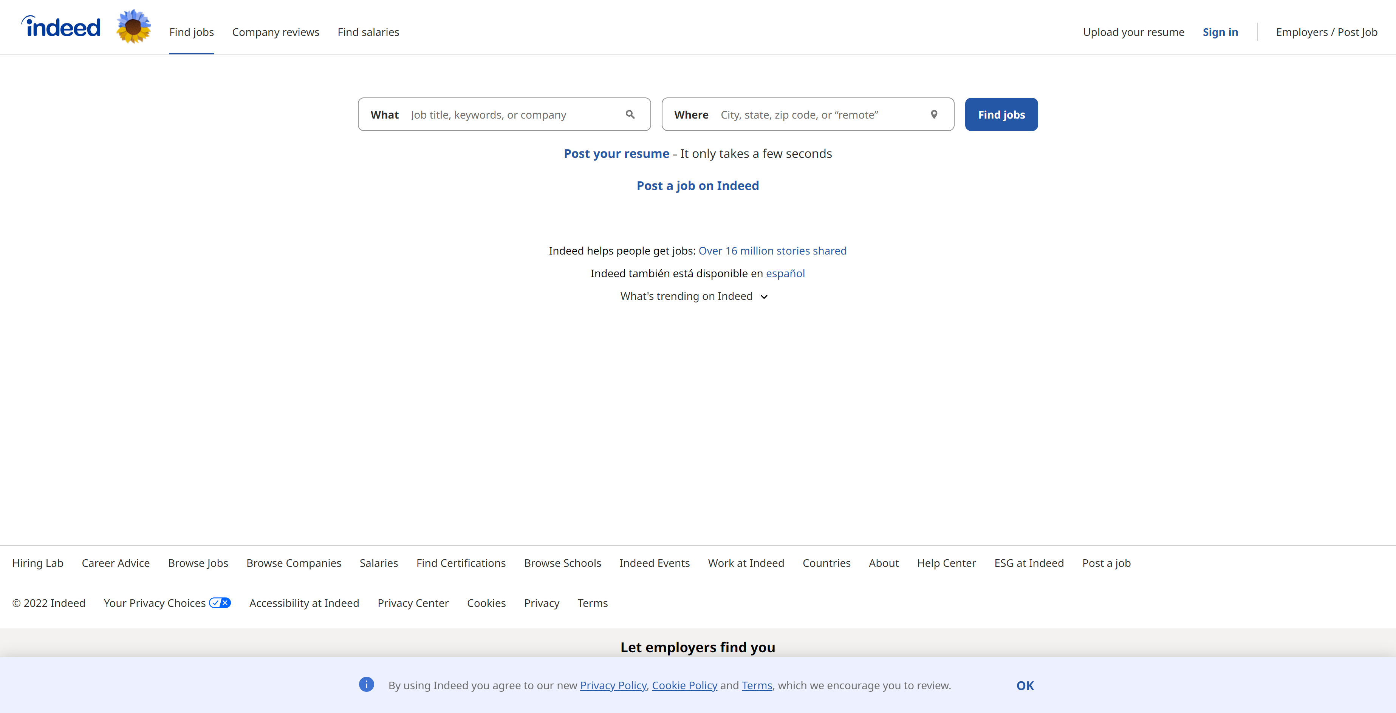The height and width of the screenshot is (713, 1396).
Task: Open the Company reviews tab
Action: coord(276,32)
